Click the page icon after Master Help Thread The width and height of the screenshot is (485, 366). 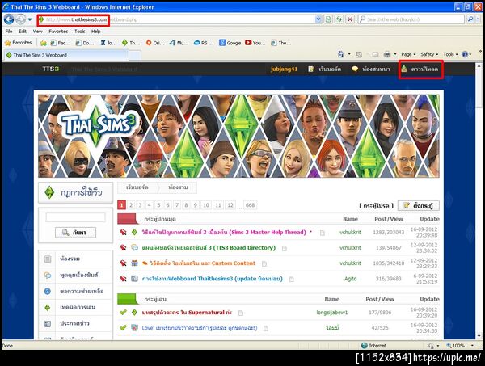click(x=323, y=233)
